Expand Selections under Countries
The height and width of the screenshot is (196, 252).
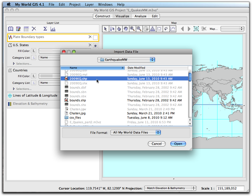[x=14, y=89]
